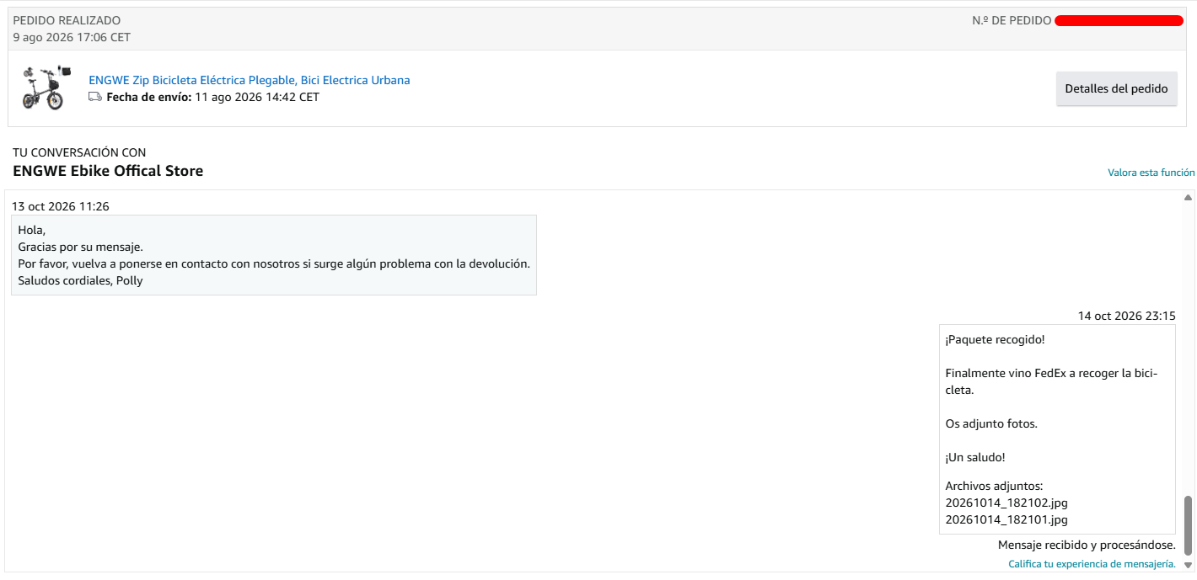Click the PEDIDO REALIZADO label
Screen dimensions: 1197x580
coord(67,20)
